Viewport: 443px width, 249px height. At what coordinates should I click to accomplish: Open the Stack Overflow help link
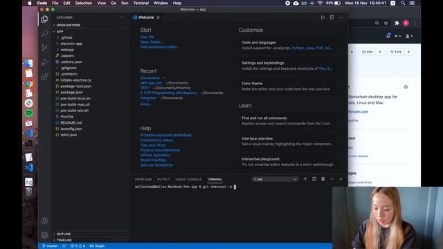(153, 160)
